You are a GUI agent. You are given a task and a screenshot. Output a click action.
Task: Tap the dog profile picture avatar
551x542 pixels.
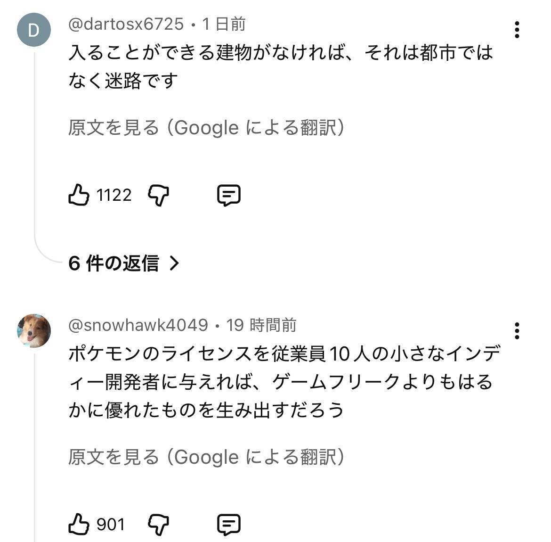coord(34,331)
